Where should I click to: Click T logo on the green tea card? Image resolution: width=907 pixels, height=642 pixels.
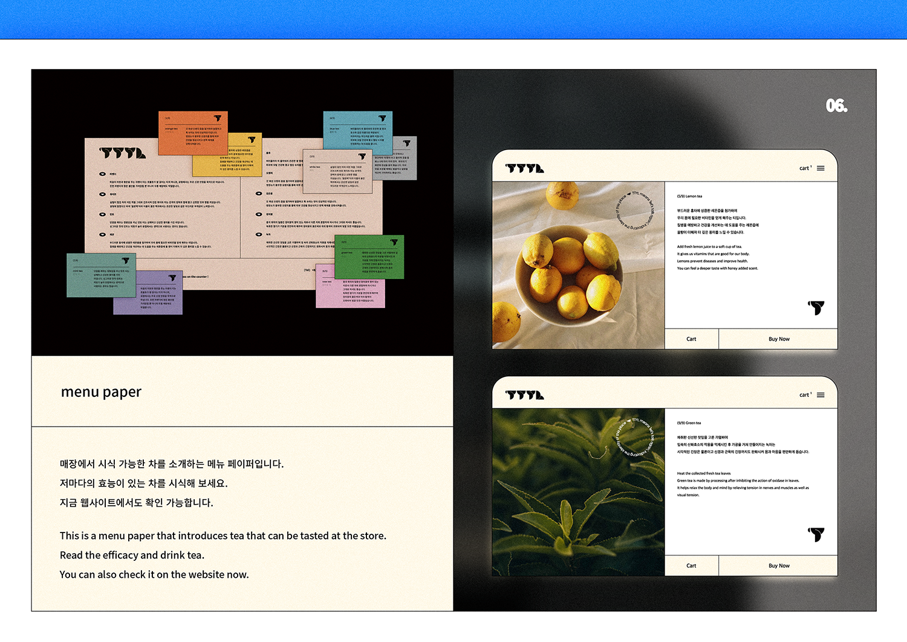pos(394,242)
